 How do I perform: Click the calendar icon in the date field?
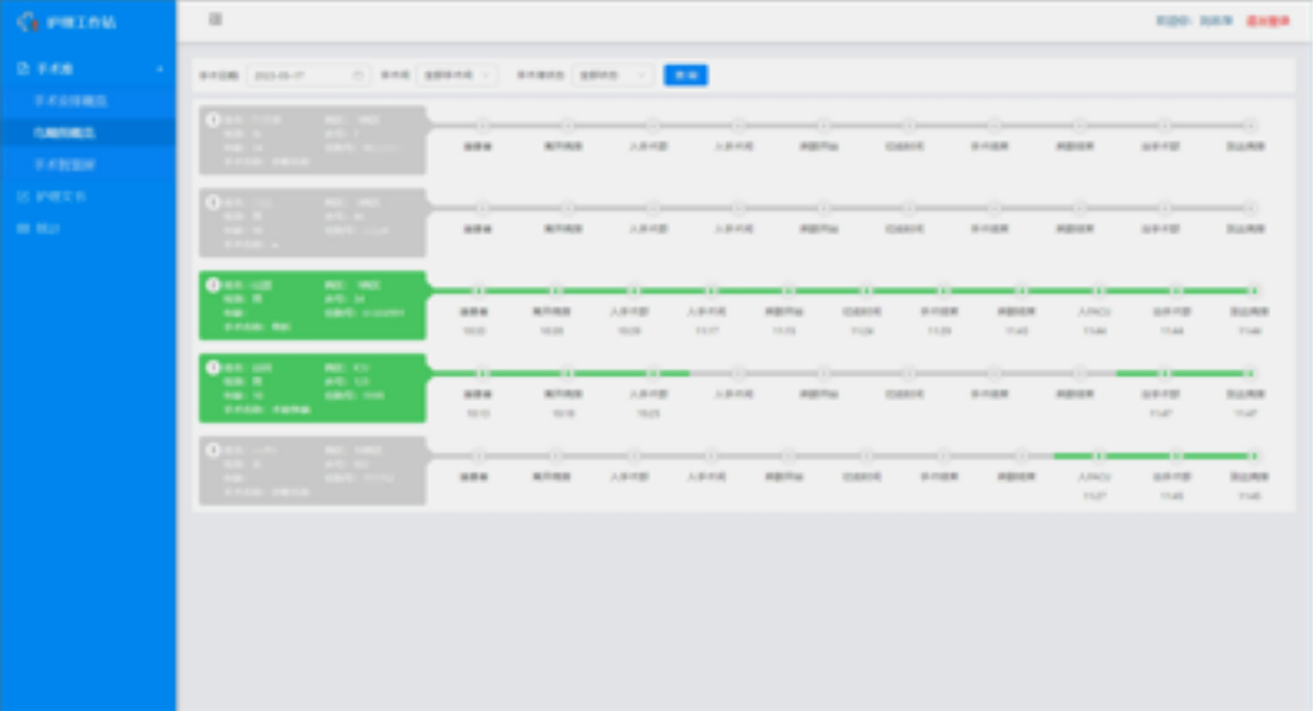tap(358, 75)
